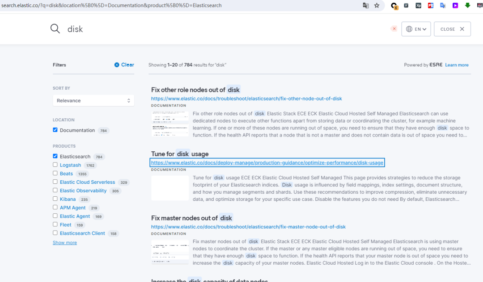This screenshot has height=282, width=483.
Task: Select the Fleet product checkbox
Action: 55,224
